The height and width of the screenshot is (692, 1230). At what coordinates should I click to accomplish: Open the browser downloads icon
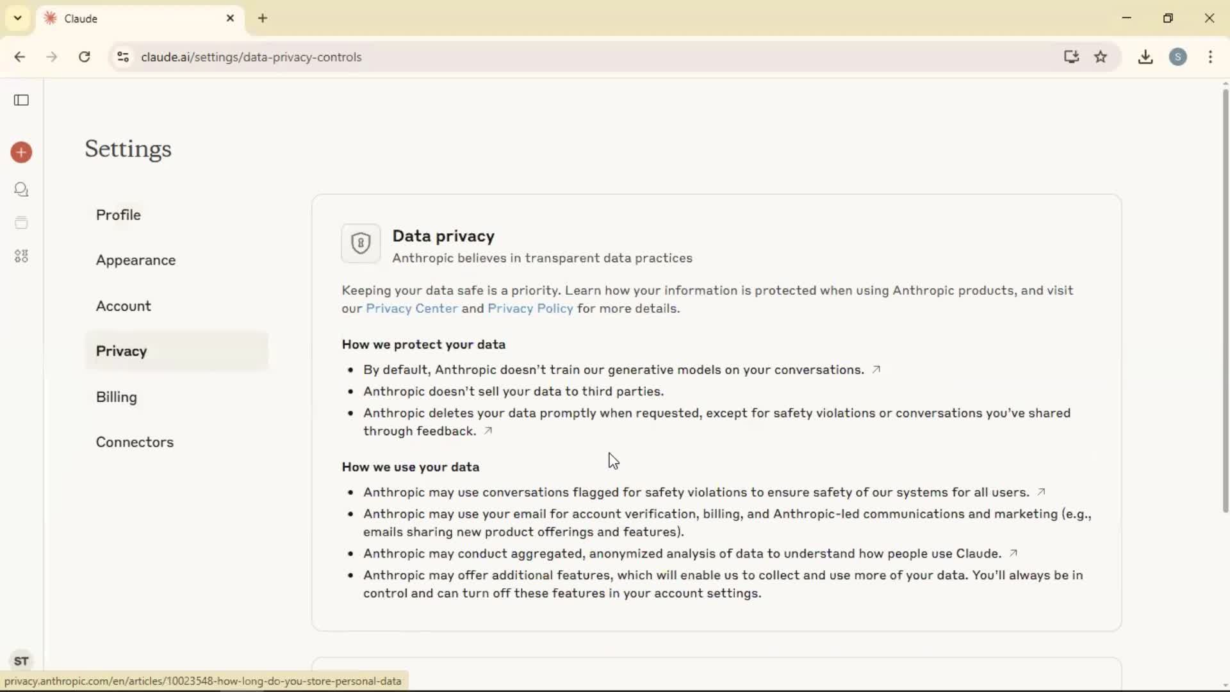click(1145, 57)
